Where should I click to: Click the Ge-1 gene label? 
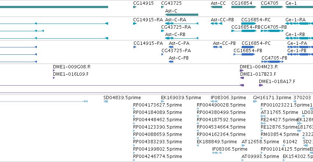(291, 3)
